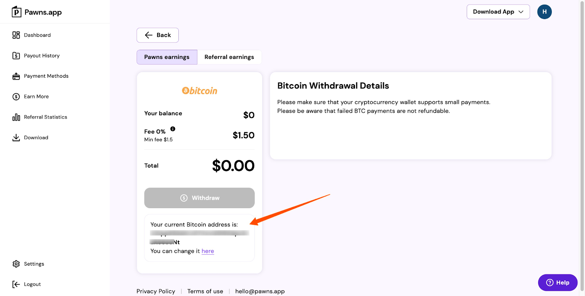Open the Help chat widget

coord(558,282)
